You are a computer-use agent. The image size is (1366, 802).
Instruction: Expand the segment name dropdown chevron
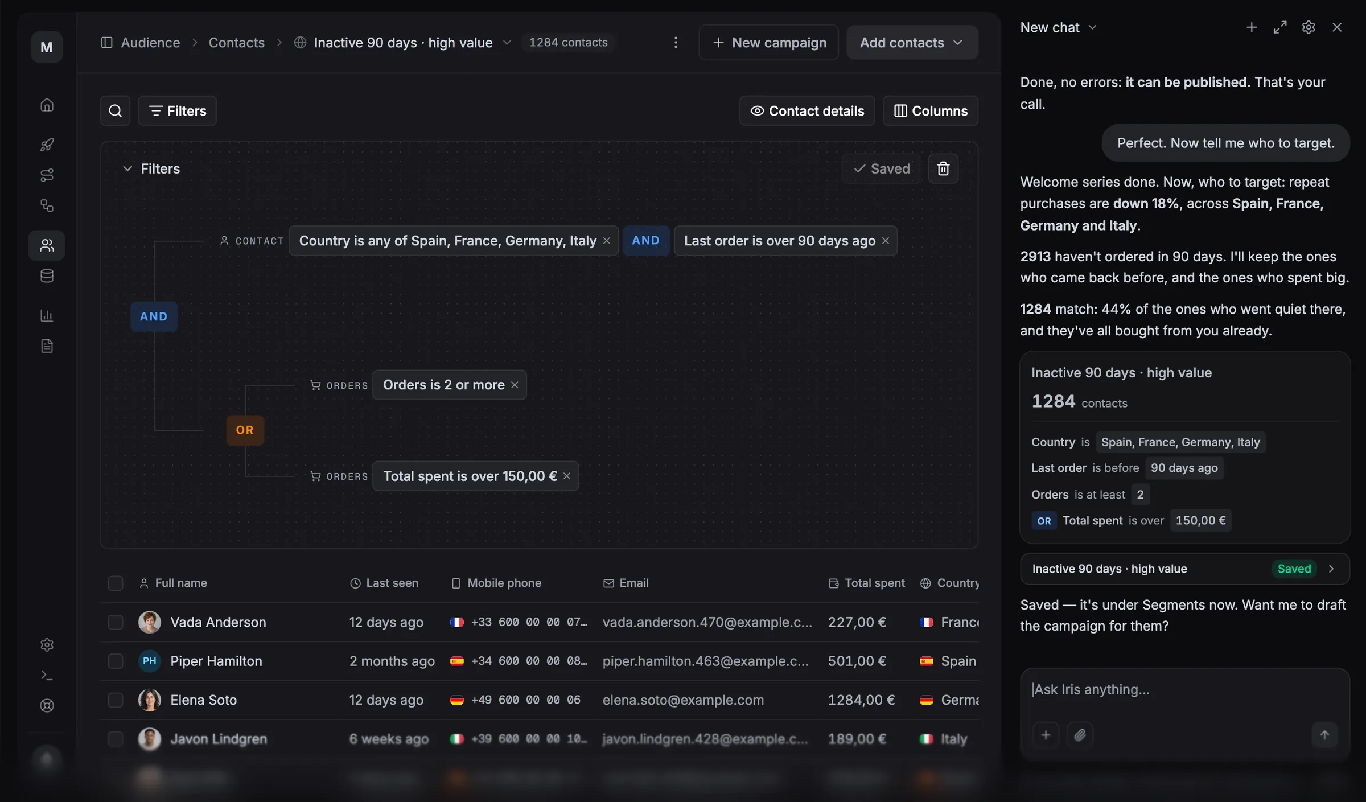[x=507, y=42]
